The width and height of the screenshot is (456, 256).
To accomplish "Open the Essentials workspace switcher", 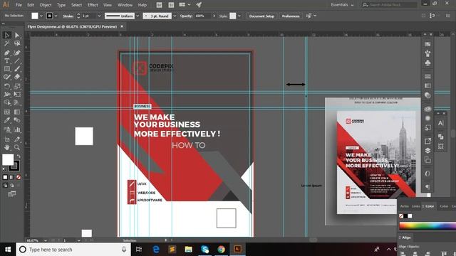I will point(342,5).
